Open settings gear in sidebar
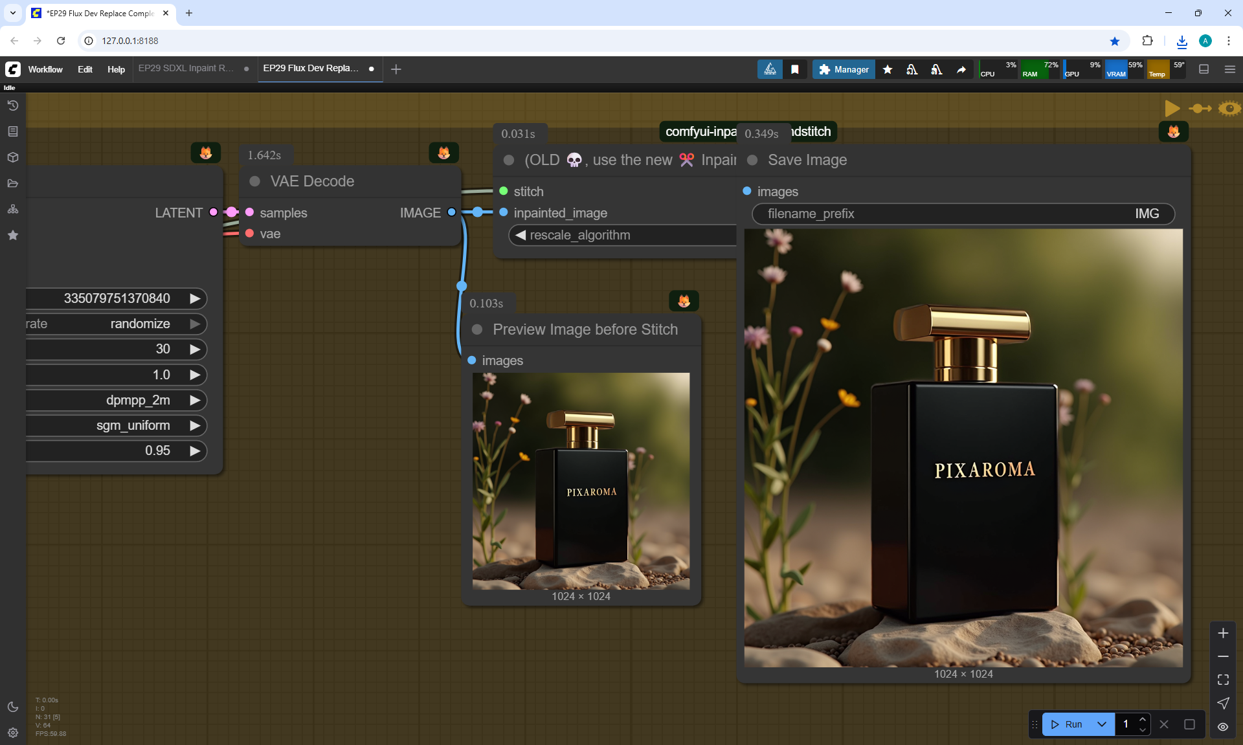This screenshot has width=1243, height=745. 13,733
